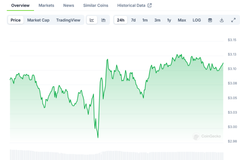The width and height of the screenshot is (240, 160).
Task: Open the Overview tab
Action: (20, 5)
